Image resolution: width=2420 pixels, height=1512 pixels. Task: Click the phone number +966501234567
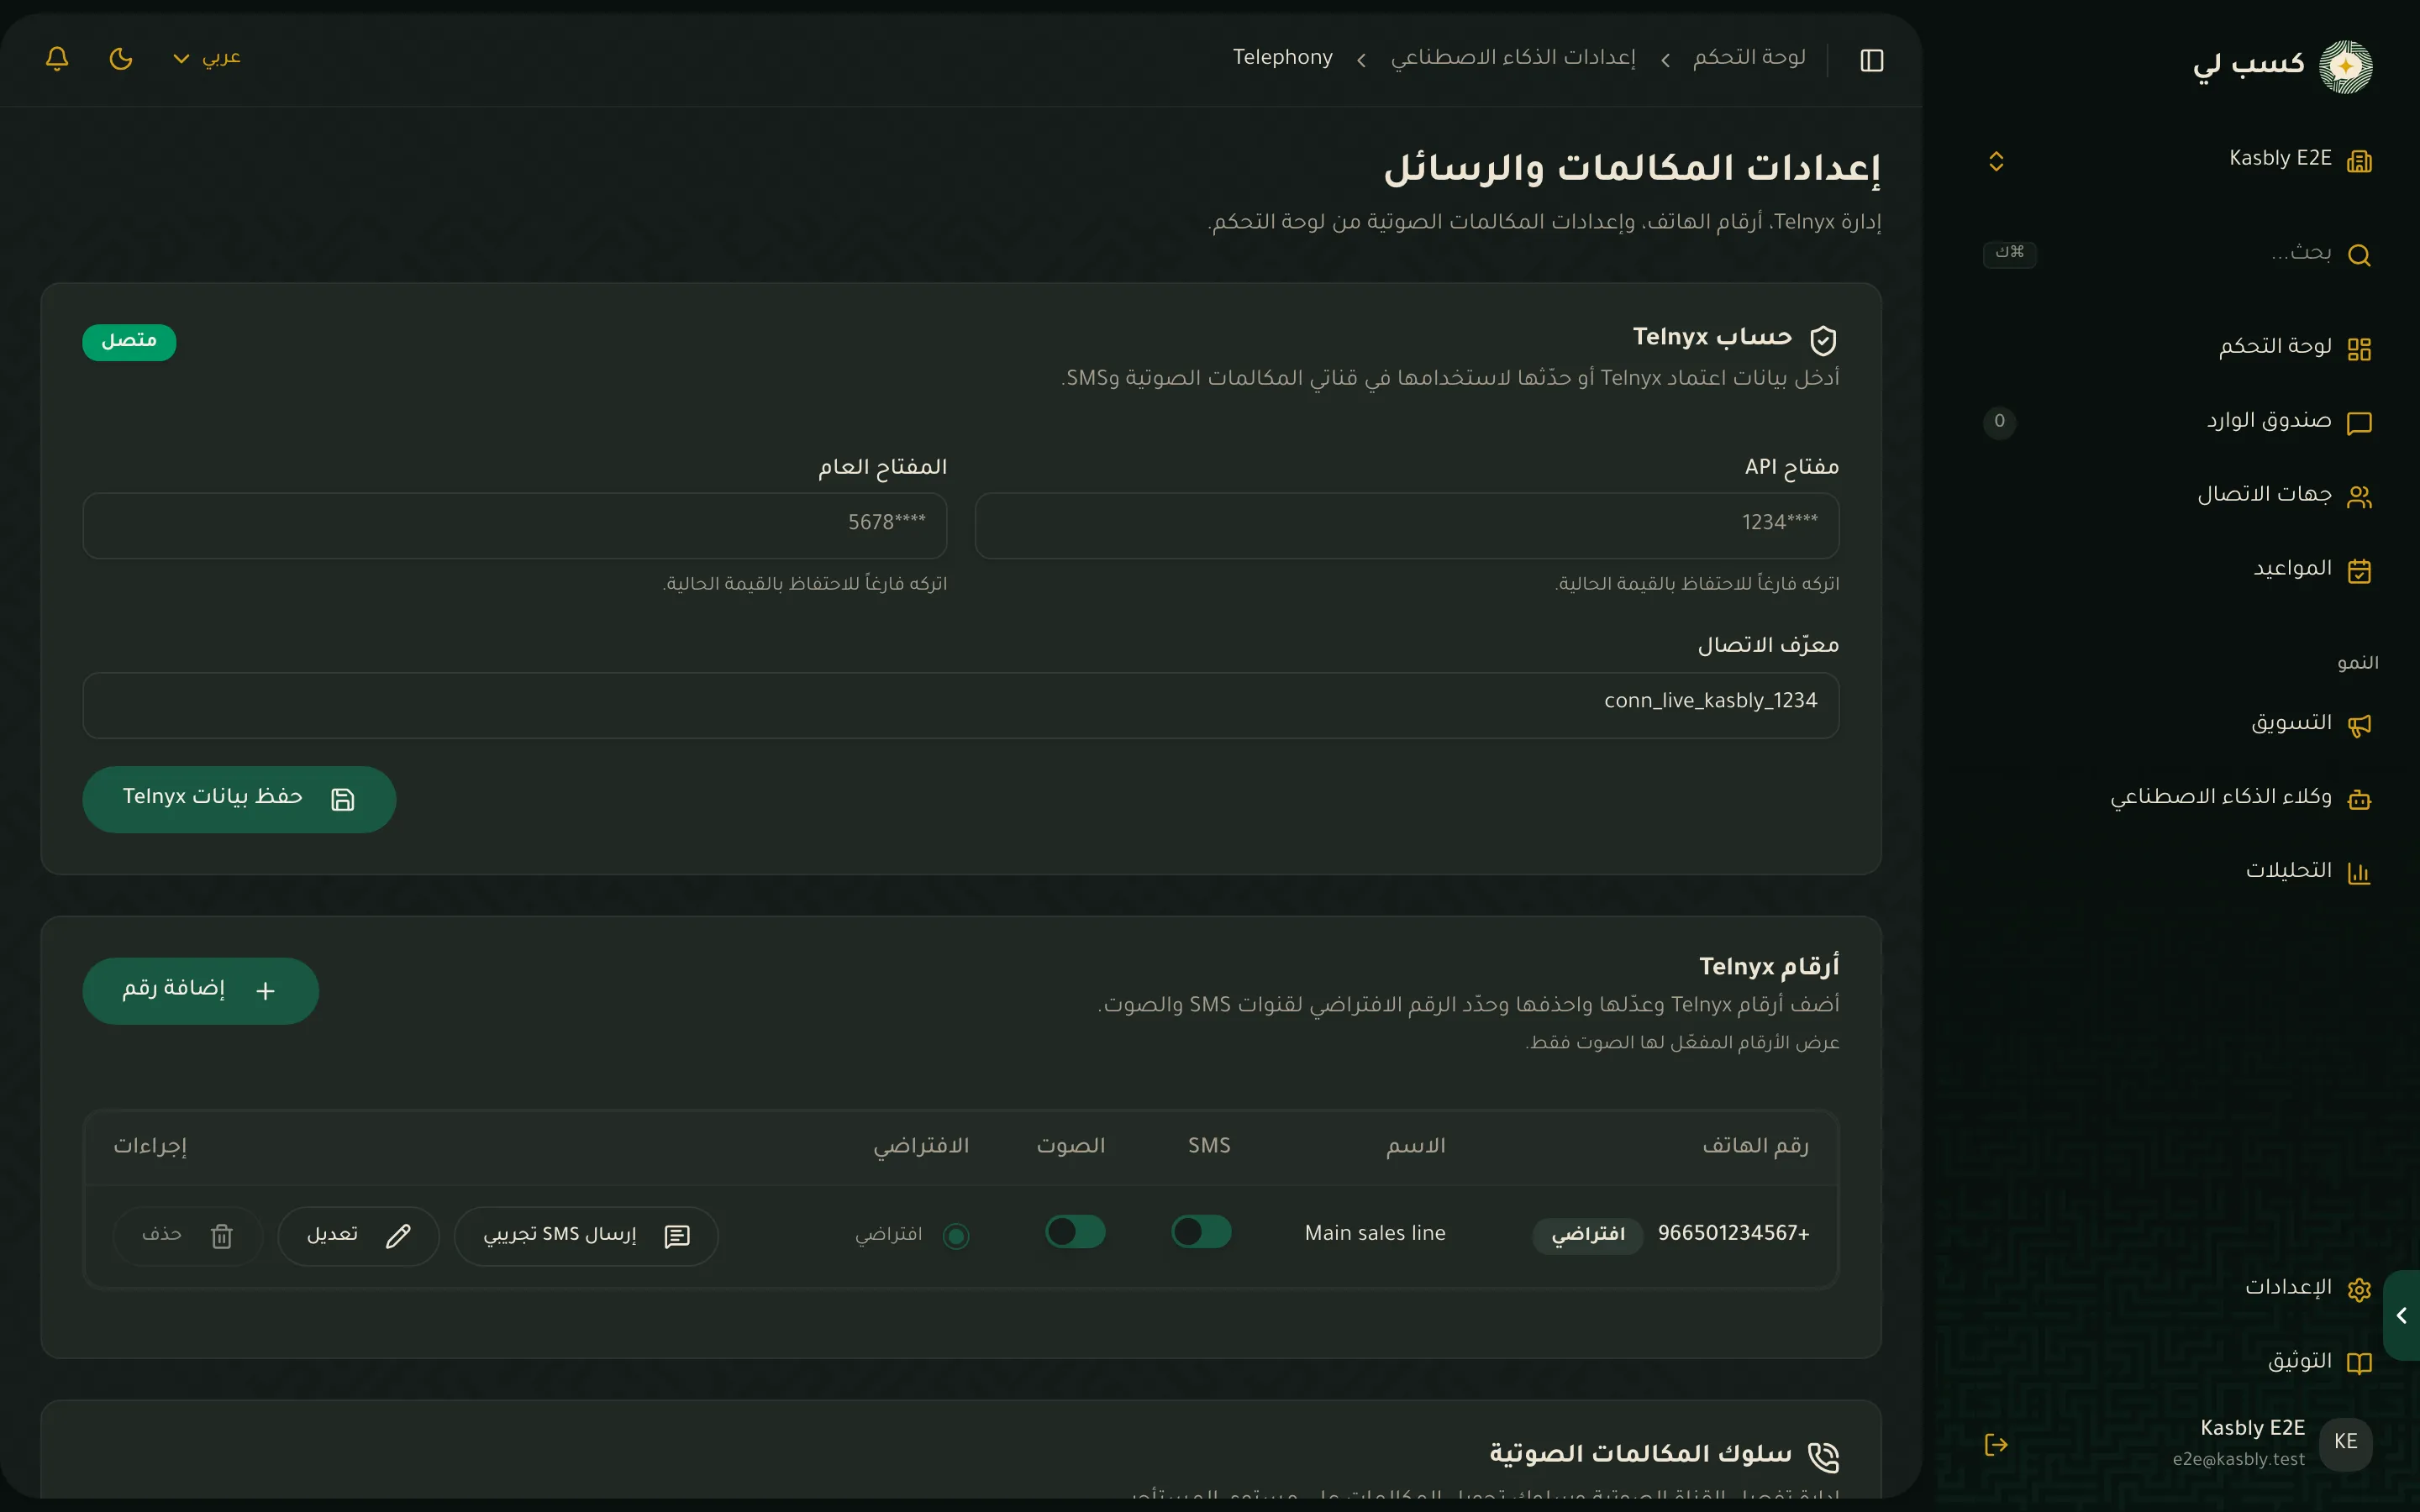pyautogui.click(x=1733, y=1233)
